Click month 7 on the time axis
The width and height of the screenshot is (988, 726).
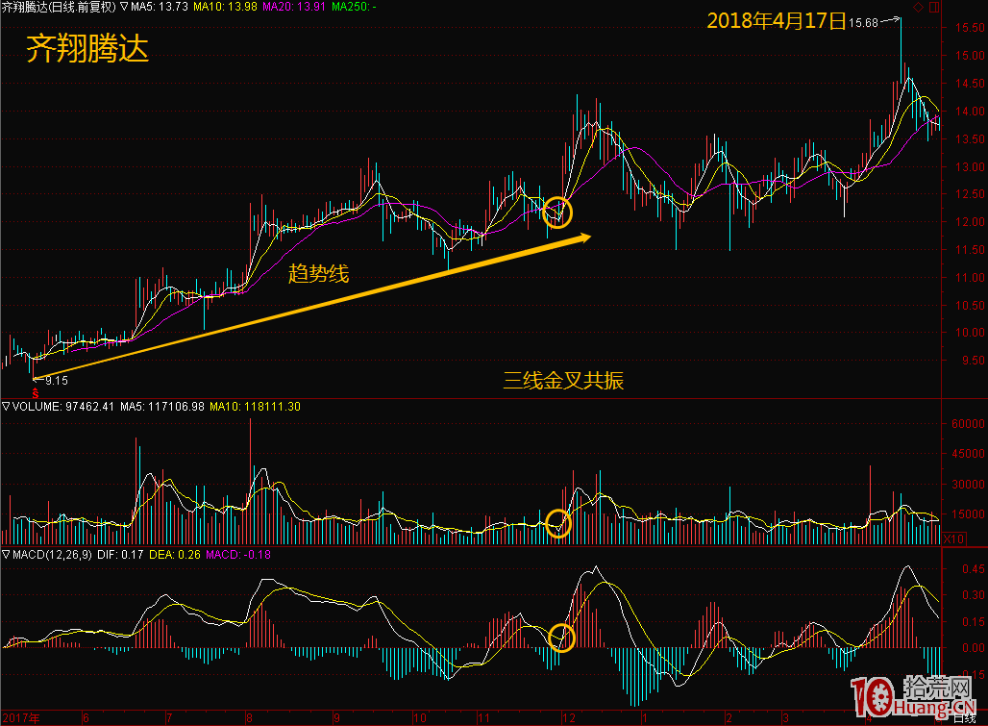pyautogui.click(x=169, y=717)
